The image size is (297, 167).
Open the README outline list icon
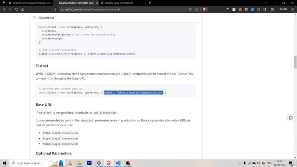pyautogui.click(x=34, y=18)
